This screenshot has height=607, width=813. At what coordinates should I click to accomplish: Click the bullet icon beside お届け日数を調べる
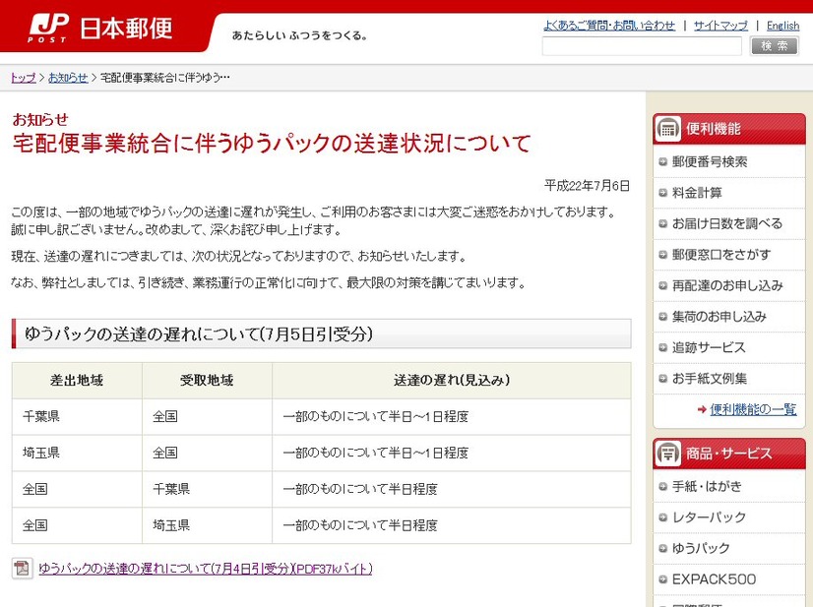coord(662,224)
